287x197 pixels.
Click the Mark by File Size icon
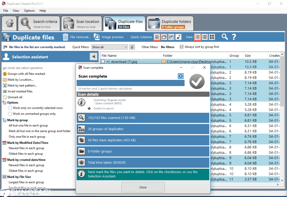[4, 177]
